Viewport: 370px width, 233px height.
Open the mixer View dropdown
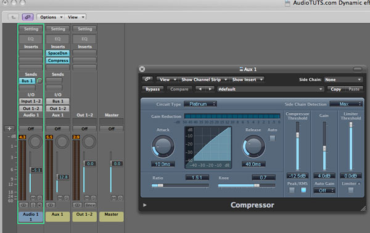[76, 17]
